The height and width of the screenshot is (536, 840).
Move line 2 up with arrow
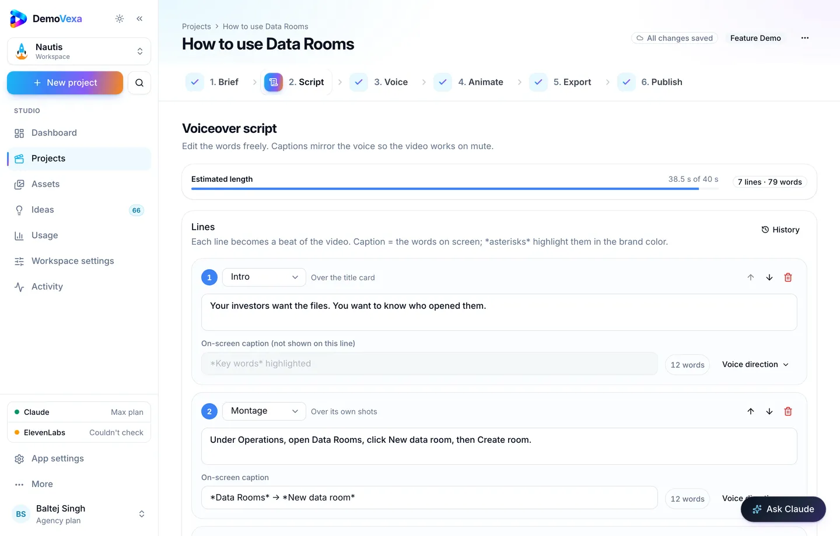[x=751, y=411]
